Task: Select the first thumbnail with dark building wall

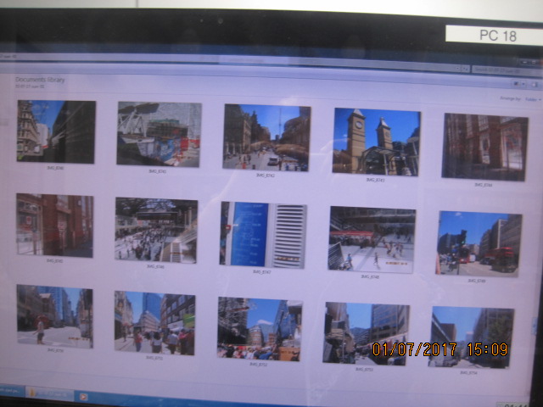Action: coord(56,131)
